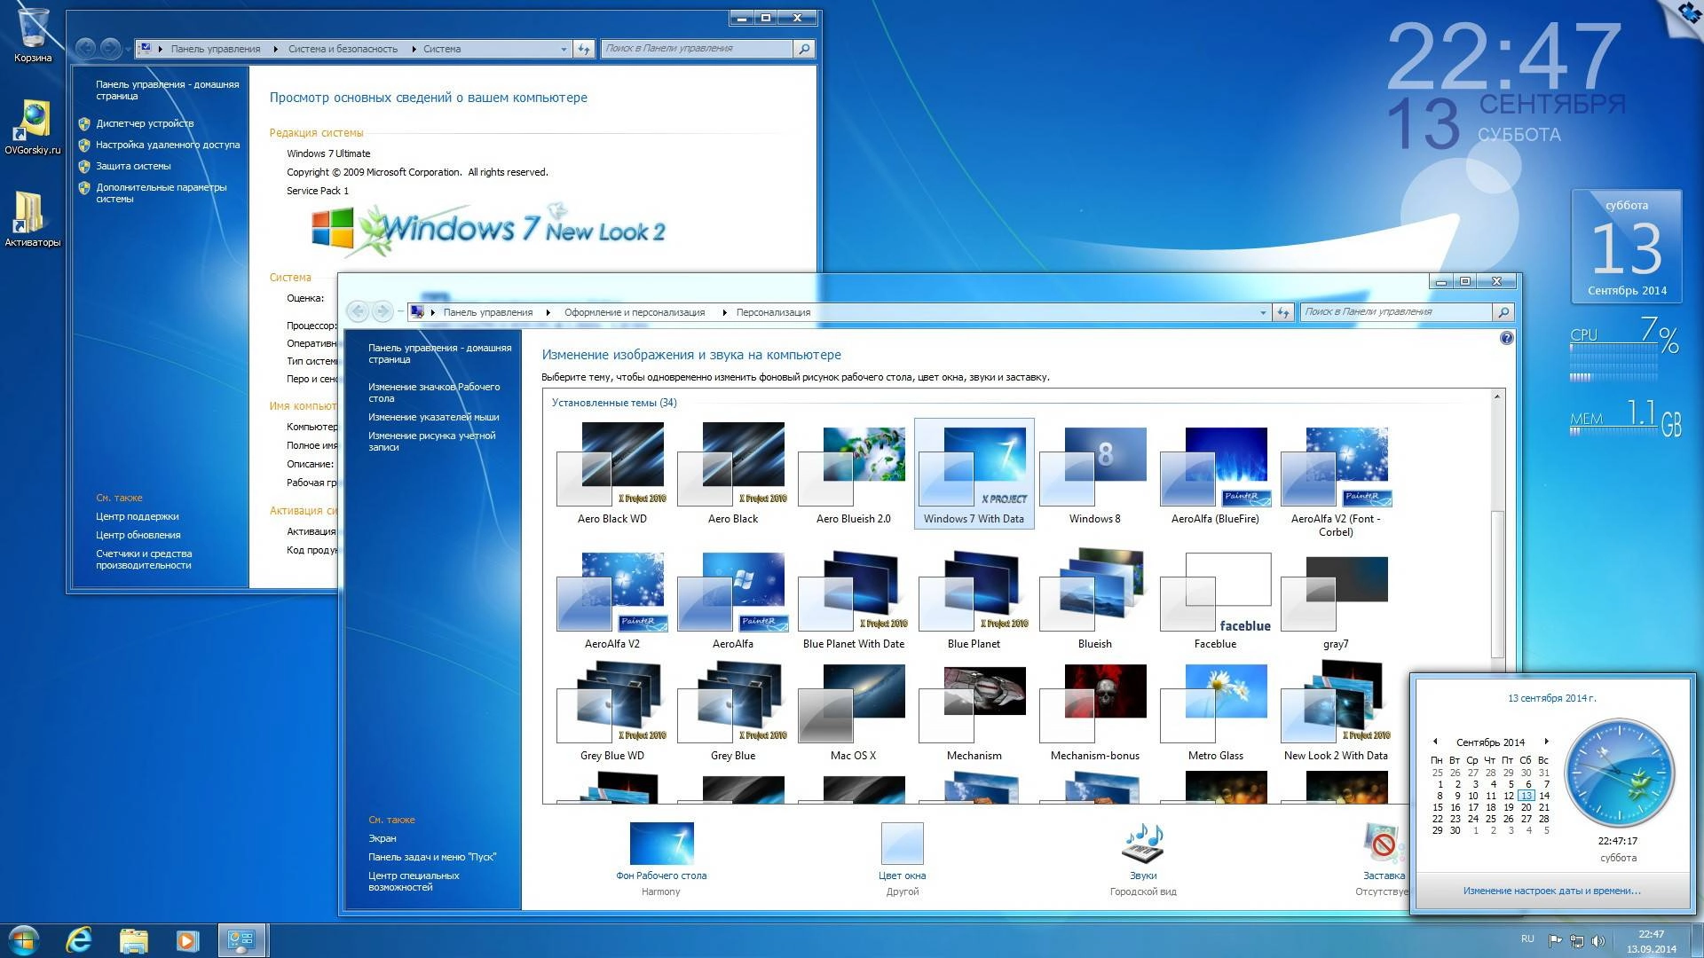Click the back arrow in Personalization window
The height and width of the screenshot is (958, 1704).
coord(358,311)
